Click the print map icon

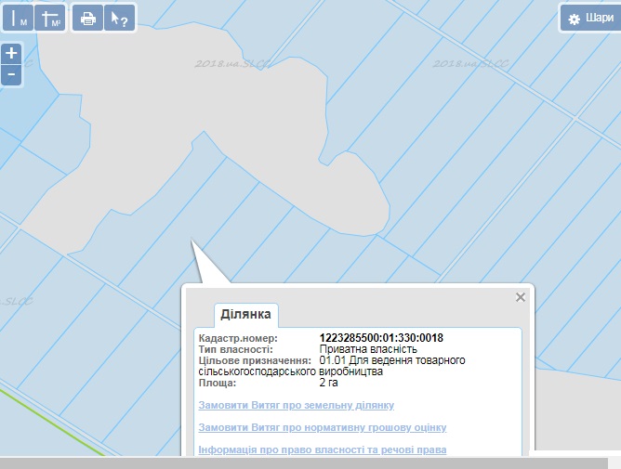click(x=87, y=18)
